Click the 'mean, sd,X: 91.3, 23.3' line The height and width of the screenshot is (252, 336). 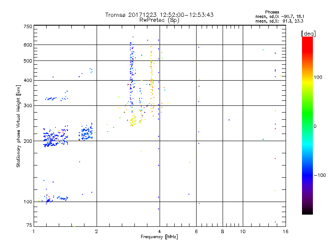(x=279, y=21)
